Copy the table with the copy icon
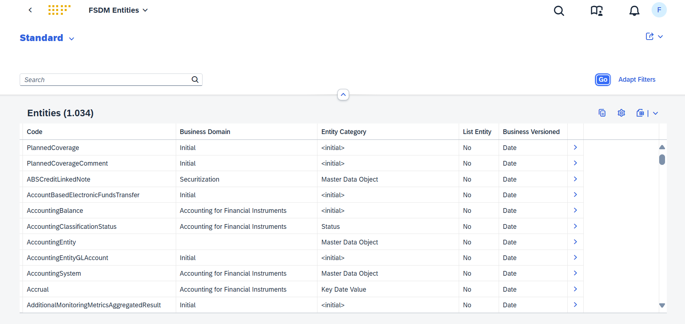This screenshot has height=324, width=685. (x=602, y=113)
